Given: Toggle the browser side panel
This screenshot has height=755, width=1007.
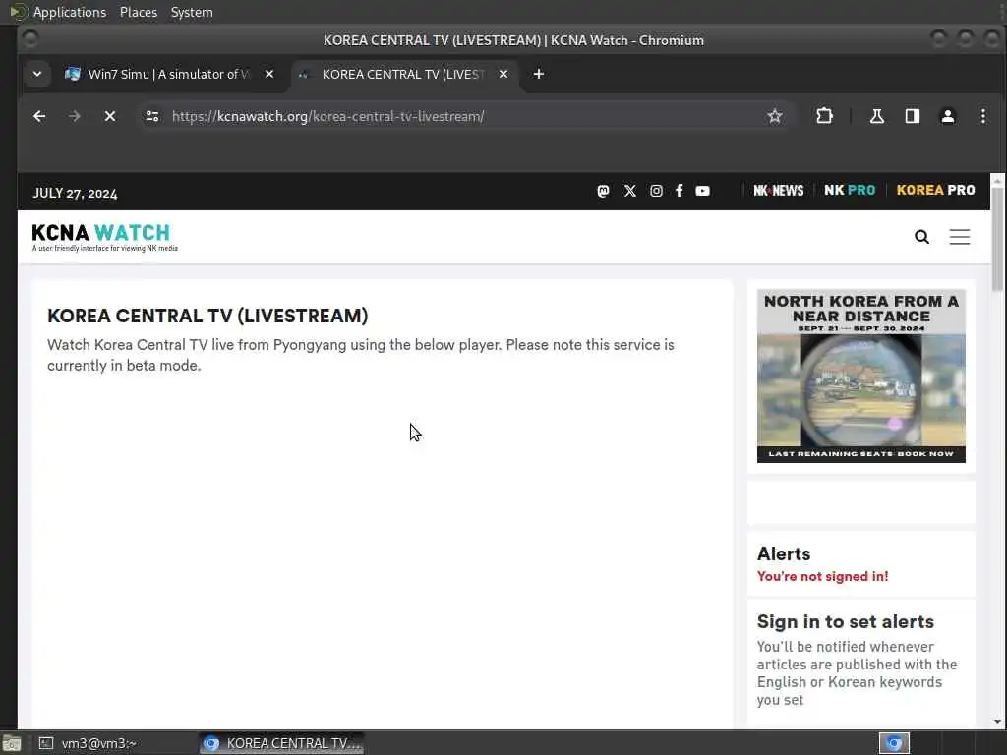Looking at the screenshot, I should pos(912,116).
